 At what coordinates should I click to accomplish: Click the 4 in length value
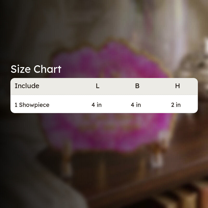pyautogui.click(x=96, y=105)
